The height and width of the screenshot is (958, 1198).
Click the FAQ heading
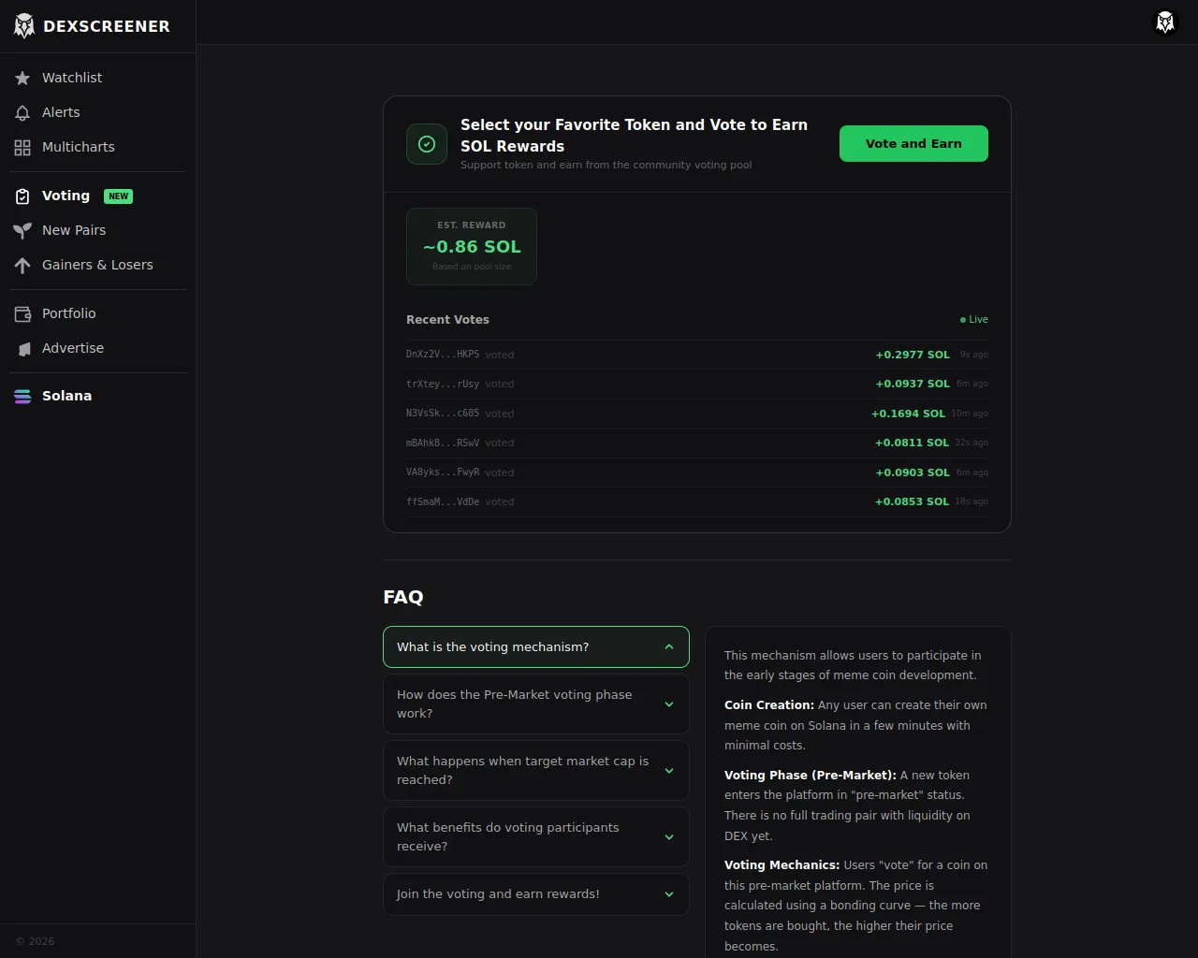click(x=403, y=597)
